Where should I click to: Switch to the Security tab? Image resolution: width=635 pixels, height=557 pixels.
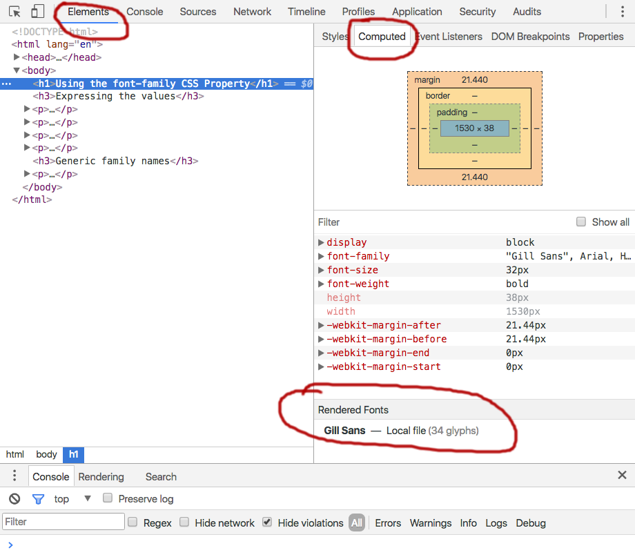click(478, 12)
